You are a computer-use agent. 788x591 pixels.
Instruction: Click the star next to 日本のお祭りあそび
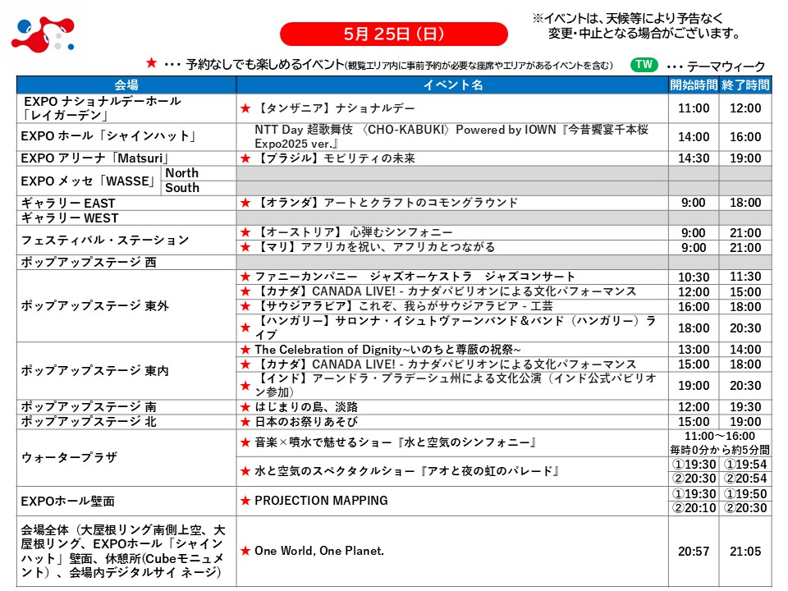click(x=245, y=422)
